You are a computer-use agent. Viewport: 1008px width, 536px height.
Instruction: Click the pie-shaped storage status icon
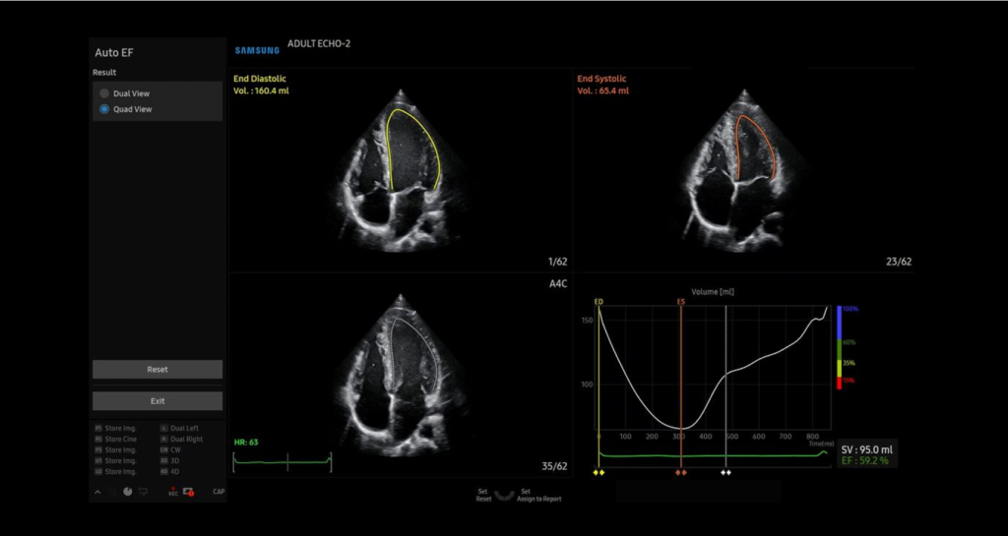click(x=127, y=492)
